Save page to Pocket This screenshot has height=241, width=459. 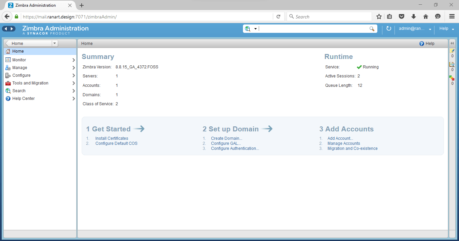(401, 16)
